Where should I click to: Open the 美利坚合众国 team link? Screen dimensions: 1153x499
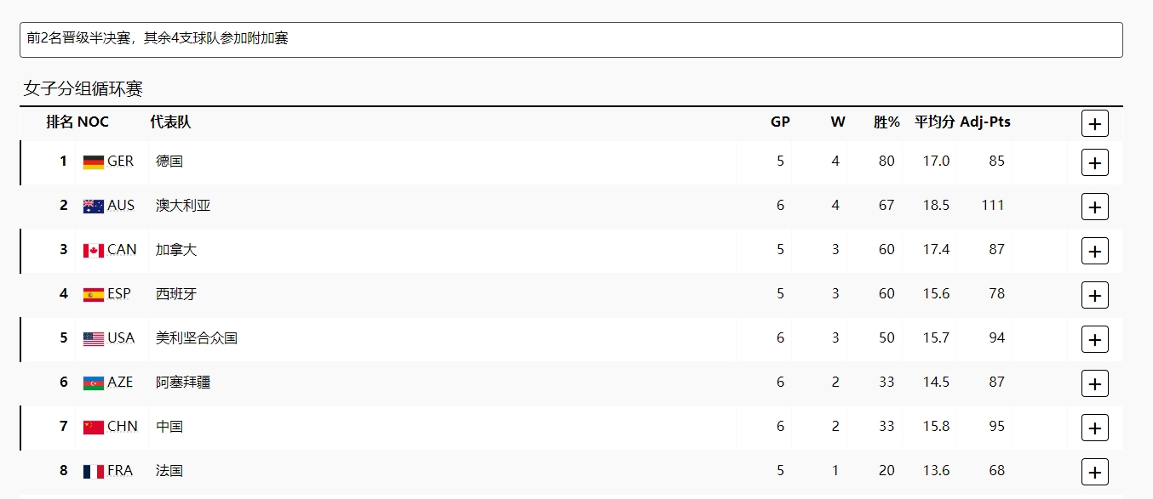tap(197, 338)
